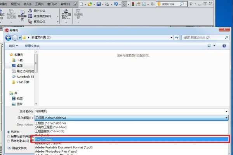Select 收藏夹 in the navigation pane
Image resolution: width=233 pixels, height=155 pixels.
point(16,55)
